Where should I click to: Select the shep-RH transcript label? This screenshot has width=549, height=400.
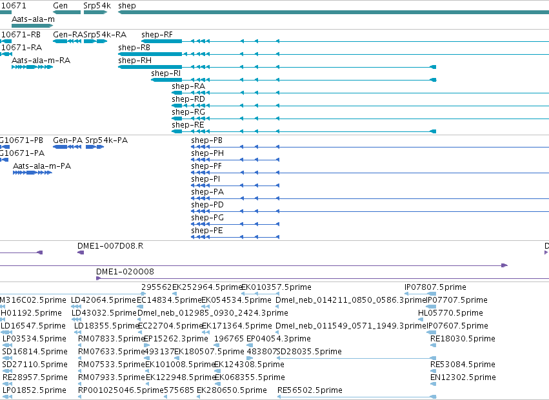135,61
